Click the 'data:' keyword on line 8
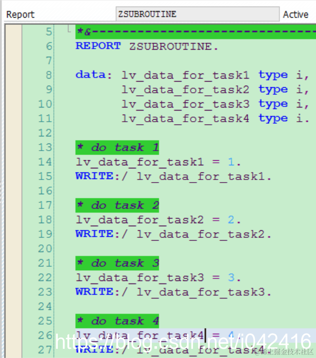Viewport: 316px width, 358px height. [94, 75]
